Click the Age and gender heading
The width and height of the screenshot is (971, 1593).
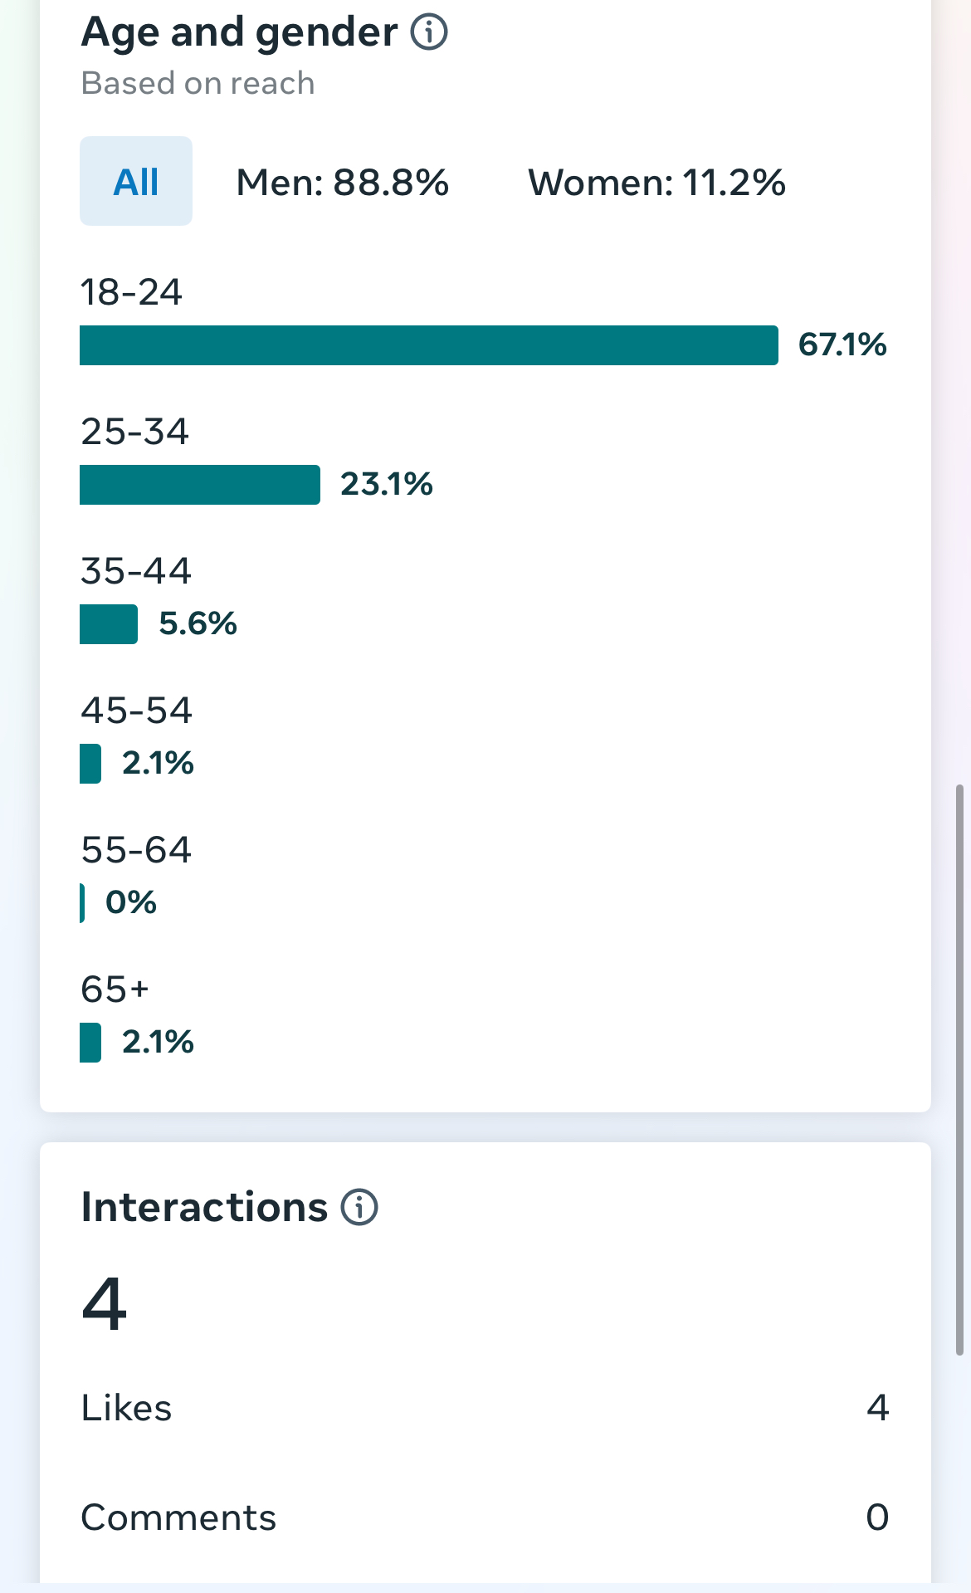[239, 32]
